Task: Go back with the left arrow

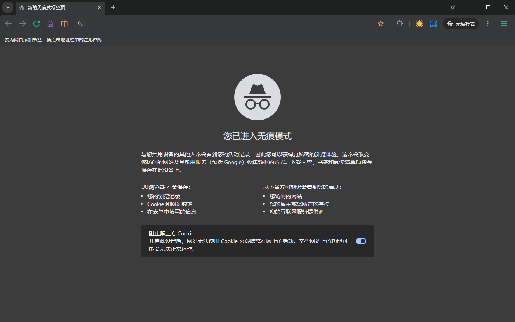Action: coord(9,24)
